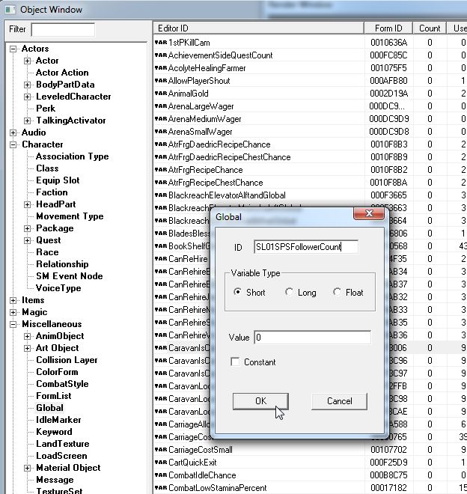Click the VAR icon beside CombatIdleChance
467x494 pixels.
[x=161, y=475]
